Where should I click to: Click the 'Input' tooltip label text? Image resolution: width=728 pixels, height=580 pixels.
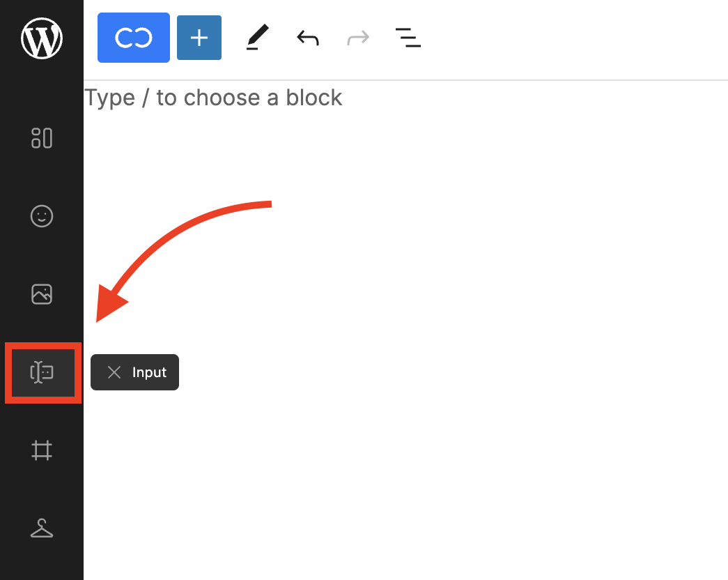149,372
